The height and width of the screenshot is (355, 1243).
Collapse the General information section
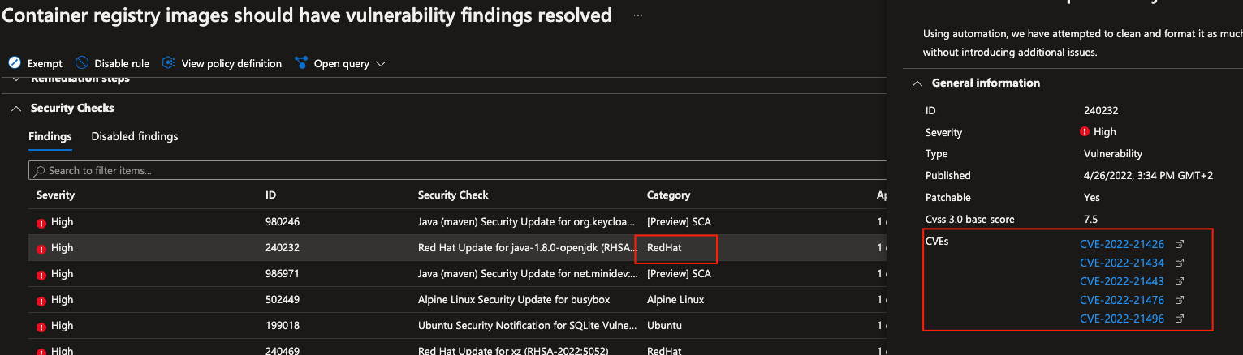coord(917,83)
